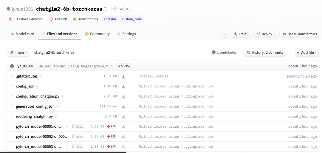Toggle the like button for this model
This screenshot has width=322, height=153.
pos(118,9)
